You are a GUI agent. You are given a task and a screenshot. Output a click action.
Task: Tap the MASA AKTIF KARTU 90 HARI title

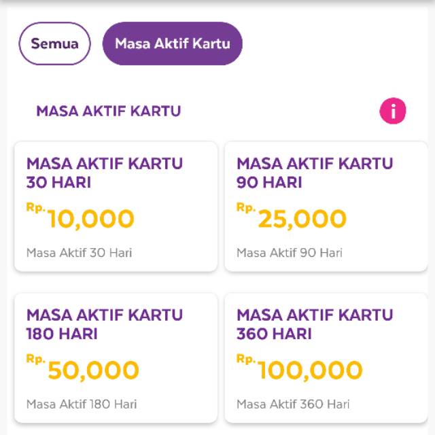(315, 173)
